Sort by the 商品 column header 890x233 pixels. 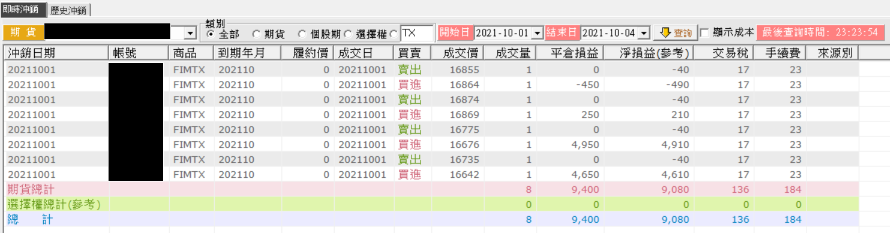tap(192, 53)
